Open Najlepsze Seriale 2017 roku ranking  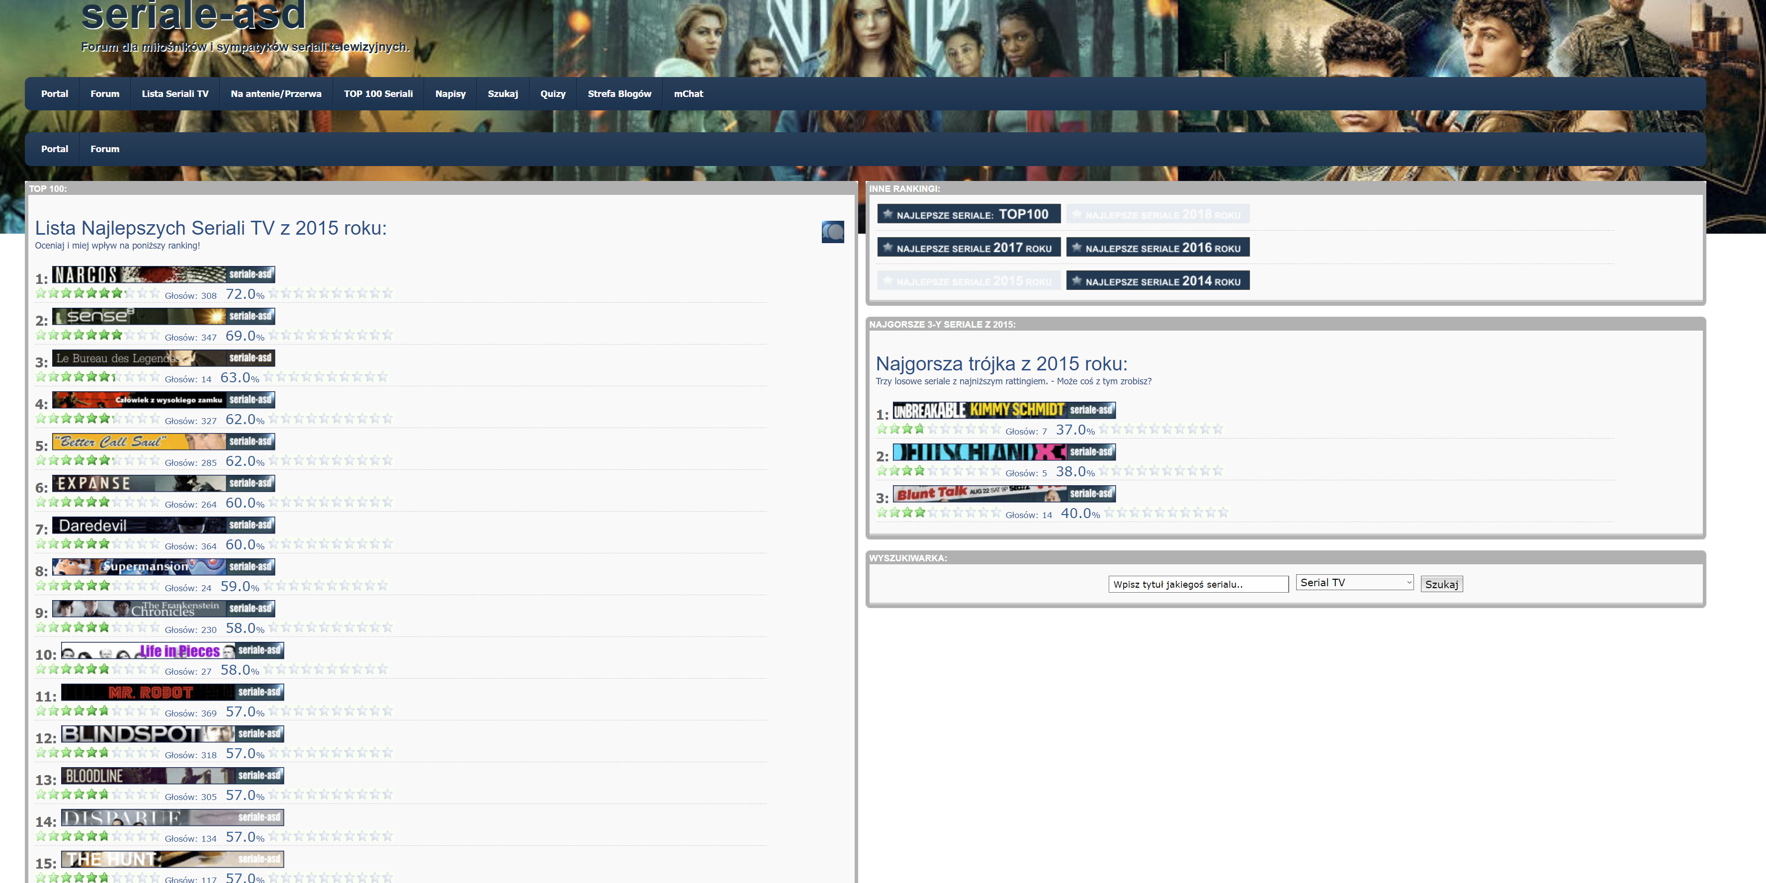(x=969, y=247)
